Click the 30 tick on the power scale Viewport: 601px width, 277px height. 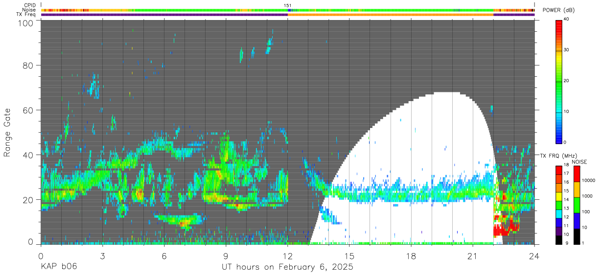pos(567,50)
